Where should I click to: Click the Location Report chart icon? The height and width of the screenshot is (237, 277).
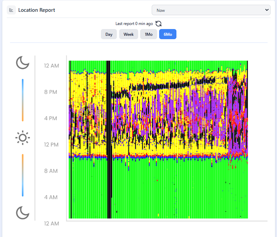pyautogui.click(x=11, y=10)
